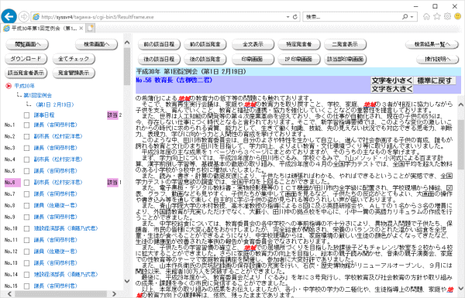
Task: Open the No.10 建設経済部長 link
Action: [66, 228]
